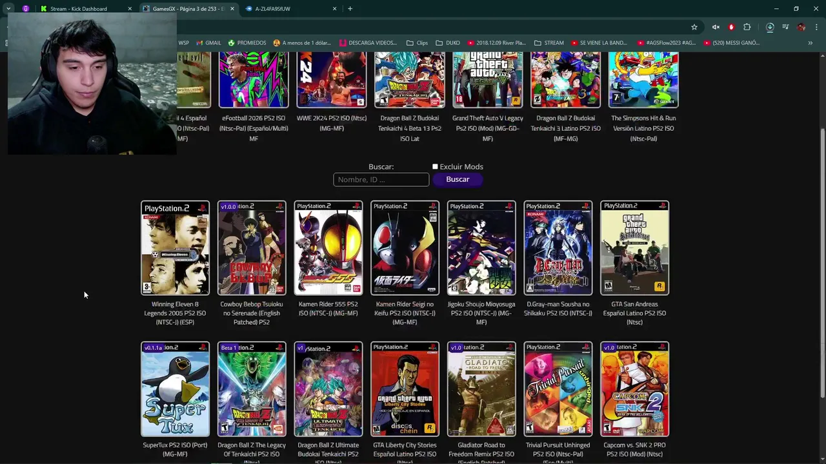Open the red hand ad-blocker extension
This screenshot has height=464, width=826.
coord(731,27)
